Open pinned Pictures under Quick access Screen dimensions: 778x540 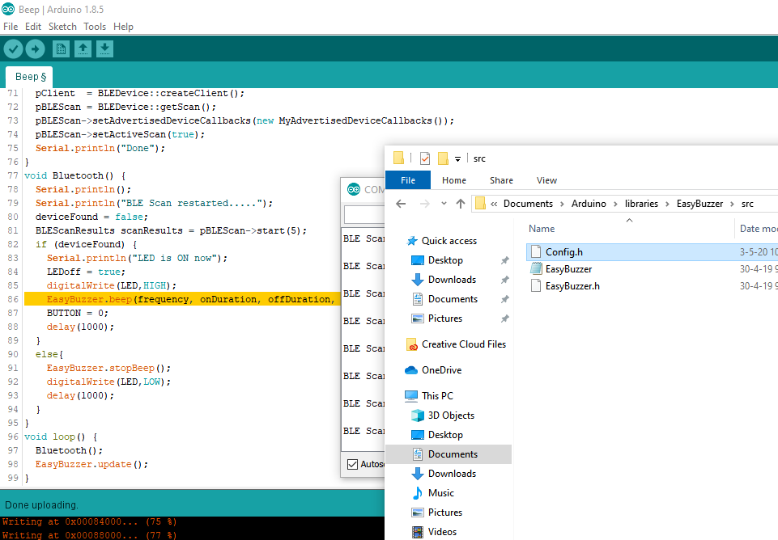[x=444, y=319]
